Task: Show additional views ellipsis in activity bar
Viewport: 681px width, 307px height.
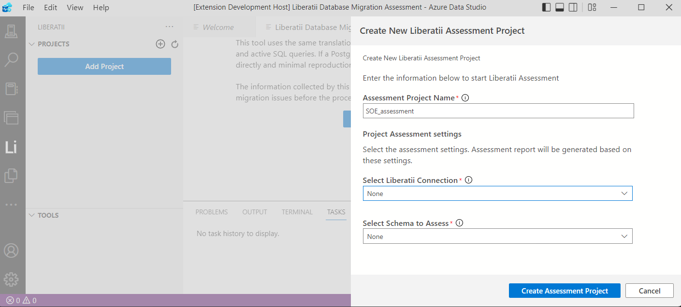Action: click(11, 204)
